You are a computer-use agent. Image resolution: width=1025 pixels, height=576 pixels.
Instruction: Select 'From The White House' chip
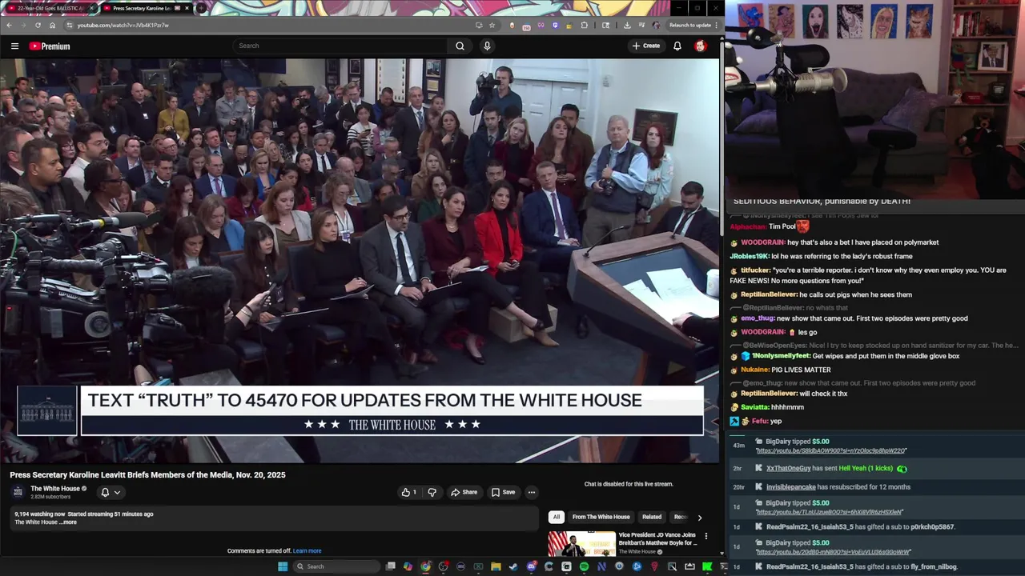[x=601, y=517]
